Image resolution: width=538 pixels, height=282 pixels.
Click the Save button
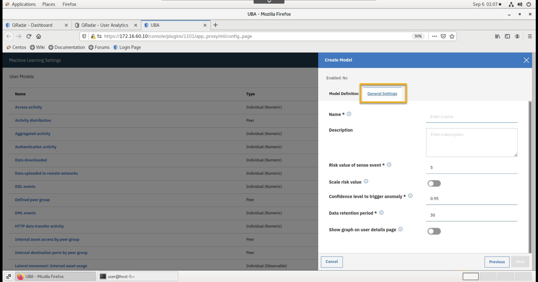coord(520,262)
